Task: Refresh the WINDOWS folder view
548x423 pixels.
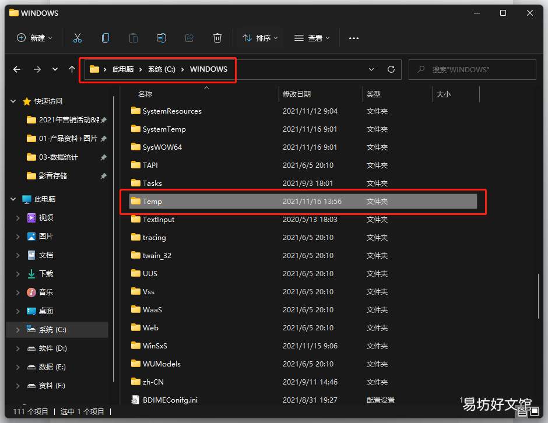Action: coord(391,69)
